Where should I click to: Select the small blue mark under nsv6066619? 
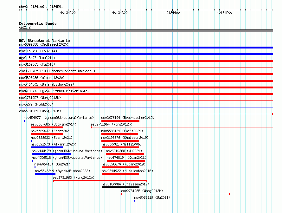135,201
